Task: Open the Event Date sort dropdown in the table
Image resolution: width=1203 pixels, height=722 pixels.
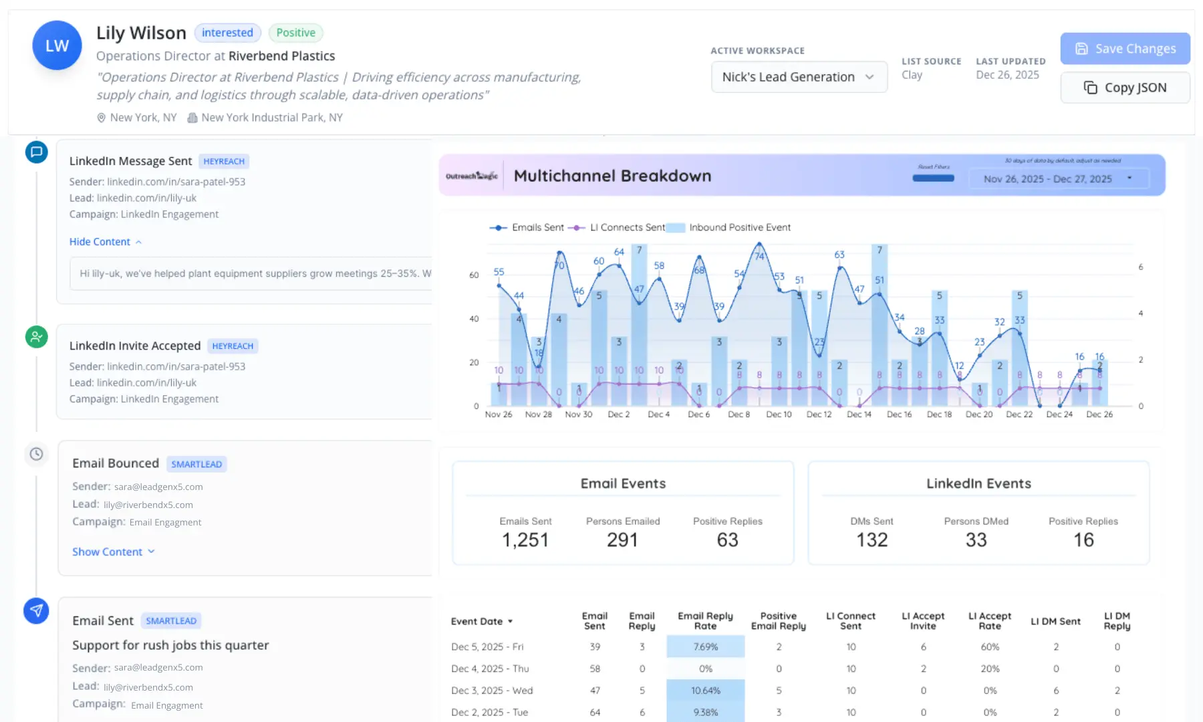Action: click(483, 621)
